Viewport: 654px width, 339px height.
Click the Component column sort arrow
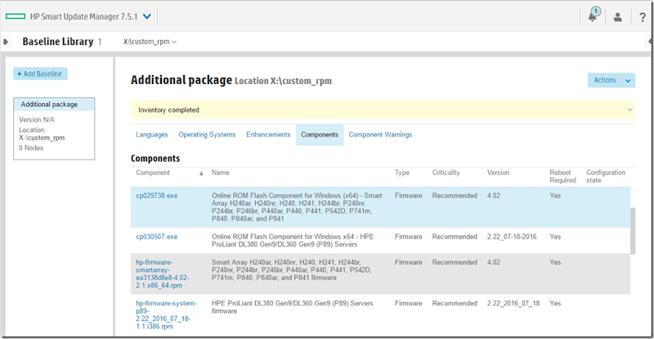click(201, 173)
